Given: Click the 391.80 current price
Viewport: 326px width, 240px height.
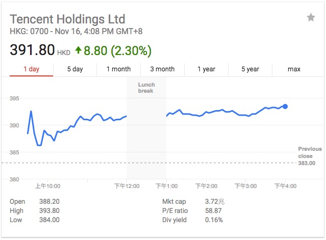Looking at the screenshot, I should (32, 50).
